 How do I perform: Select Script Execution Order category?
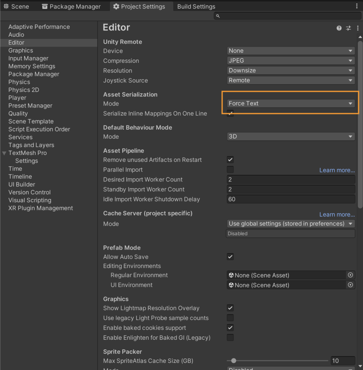click(39, 129)
